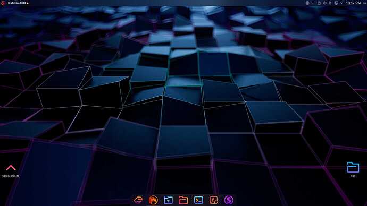
Task: Launch the purple S app in dock
Action: point(229,200)
